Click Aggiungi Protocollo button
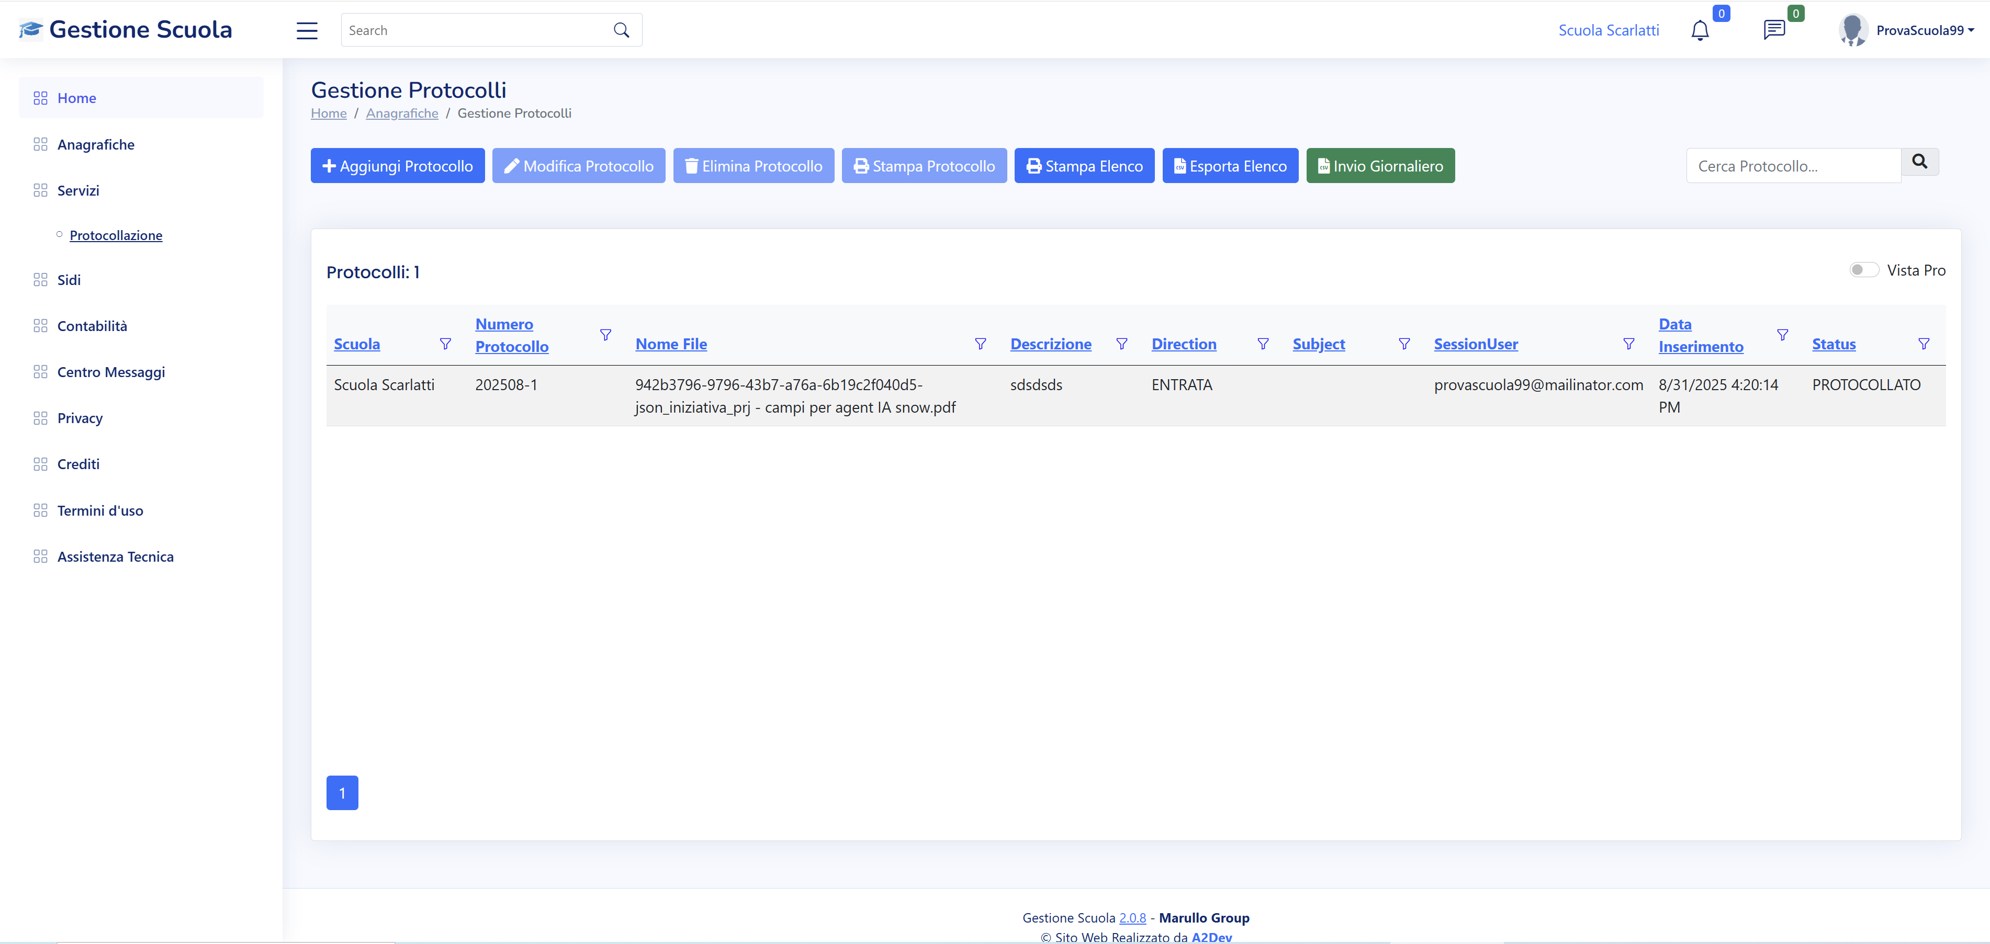Viewport: 1990px width, 944px height. tap(397, 166)
